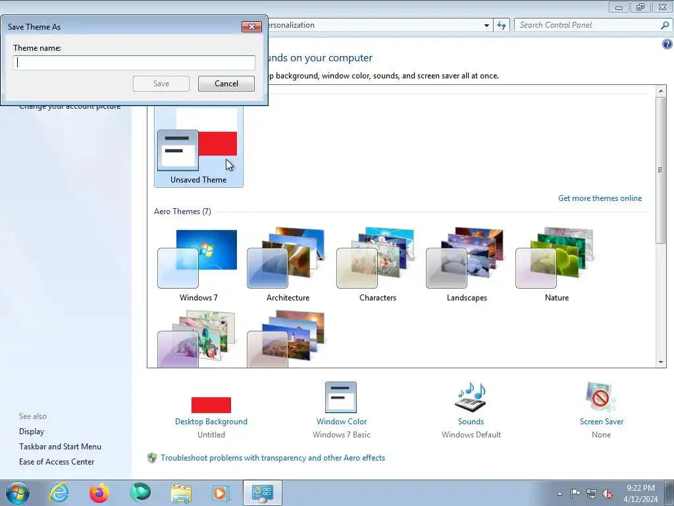Open the Display link under See also
Image resolution: width=674 pixels, height=506 pixels.
[32, 432]
